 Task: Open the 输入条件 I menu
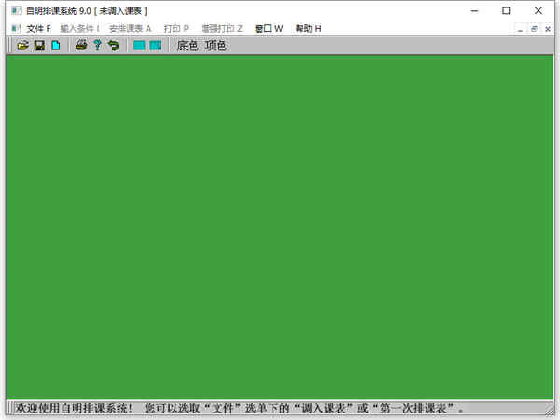[79, 28]
